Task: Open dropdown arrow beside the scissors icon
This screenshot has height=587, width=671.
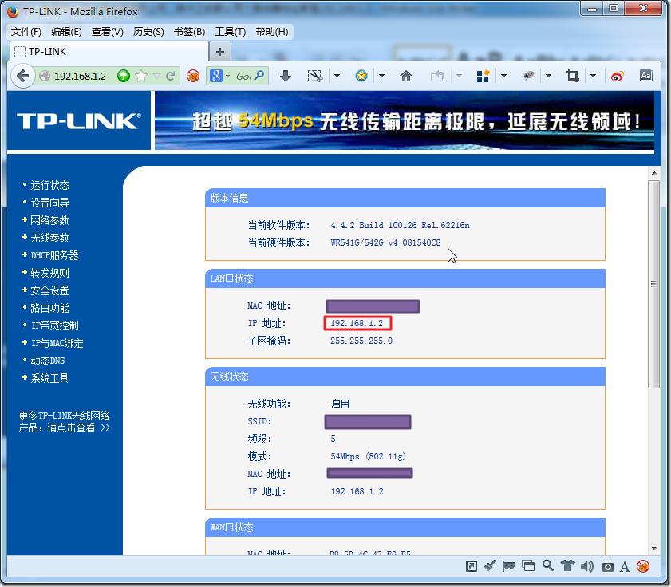Action: (x=337, y=76)
